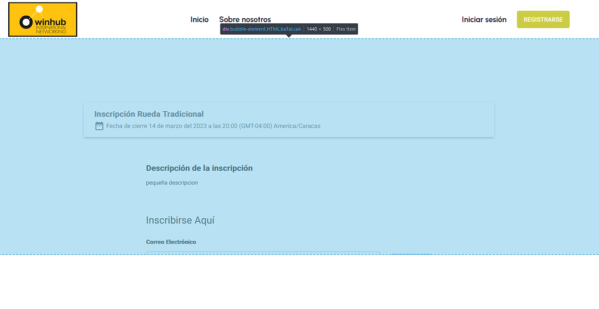Open the Inicio menu item
Viewport: 599px width, 309px height.
[x=199, y=19]
